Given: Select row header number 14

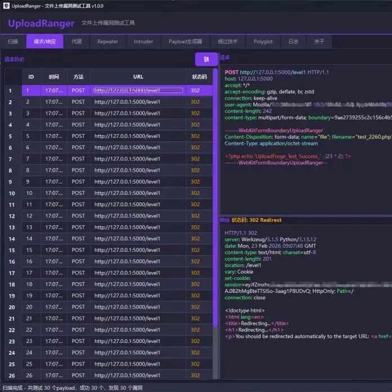Looking at the screenshot, I should pos(14,239).
